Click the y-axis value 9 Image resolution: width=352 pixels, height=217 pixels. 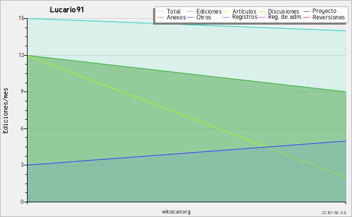(22, 91)
